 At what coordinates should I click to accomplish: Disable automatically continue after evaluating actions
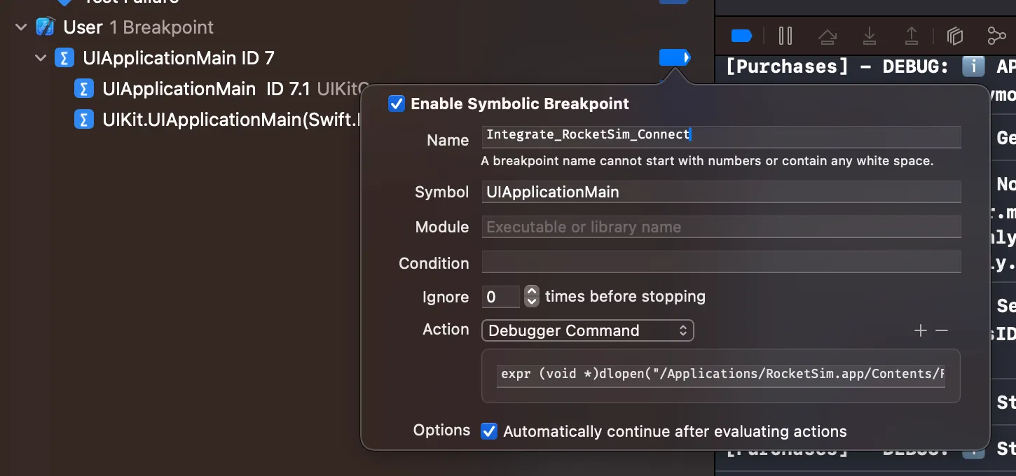click(x=489, y=431)
